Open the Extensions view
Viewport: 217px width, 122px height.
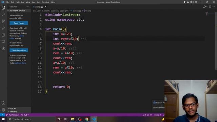(3, 35)
